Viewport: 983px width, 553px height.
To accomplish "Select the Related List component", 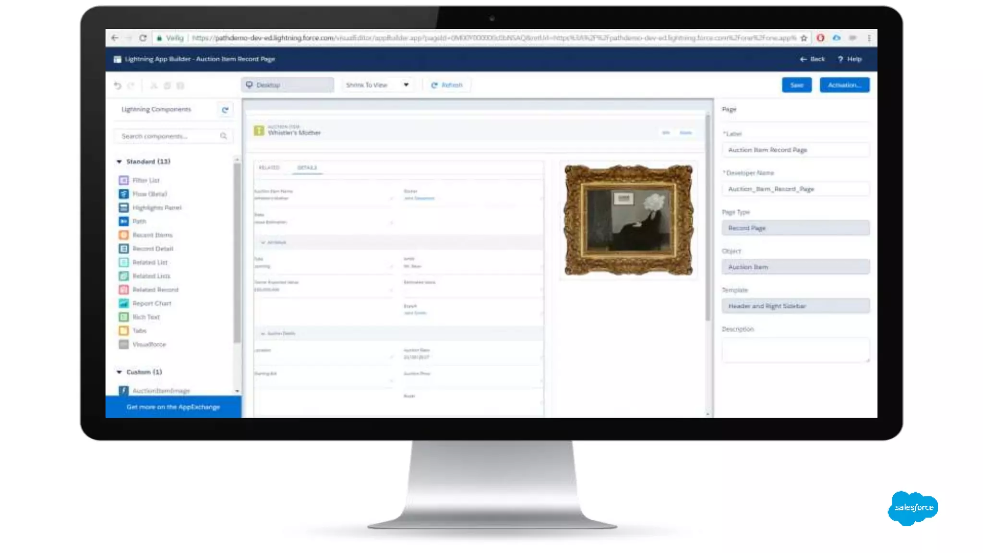I will [x=143, y=263].
